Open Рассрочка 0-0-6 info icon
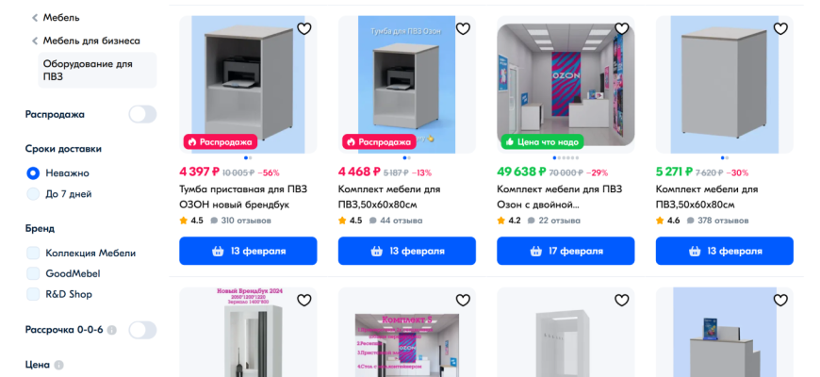 [112, 331]
